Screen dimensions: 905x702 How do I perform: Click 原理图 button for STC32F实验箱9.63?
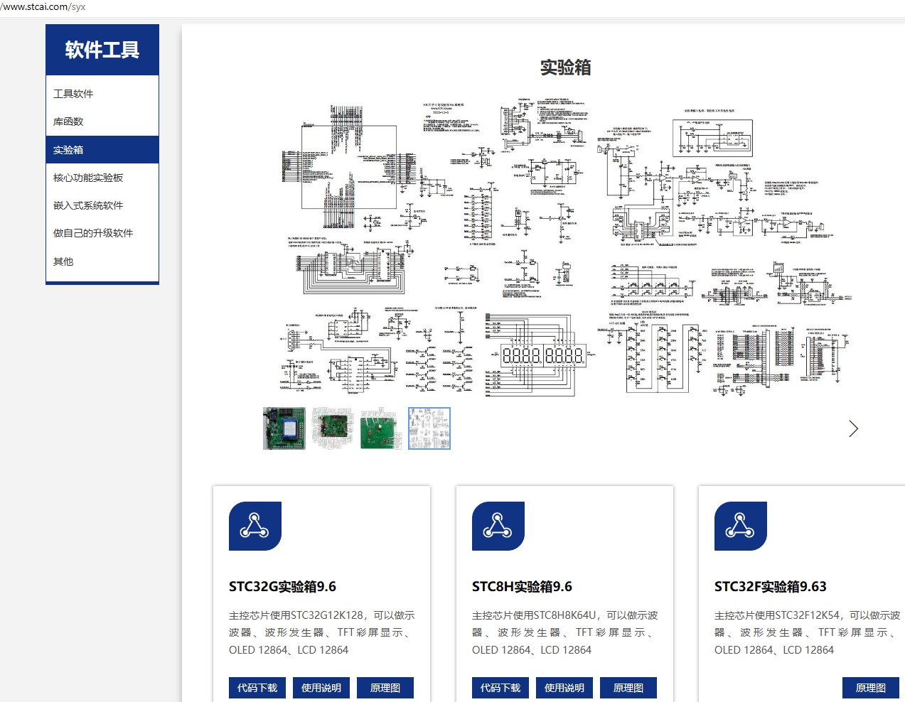871,688
